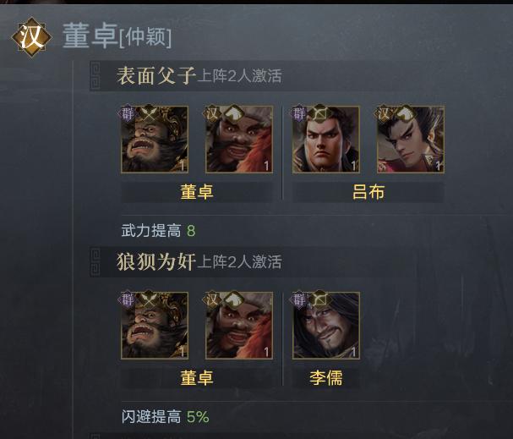Click the 汉 badge on the lower 董卓 portrait
Screen dimensions: 513x439
tap(211, 299)
